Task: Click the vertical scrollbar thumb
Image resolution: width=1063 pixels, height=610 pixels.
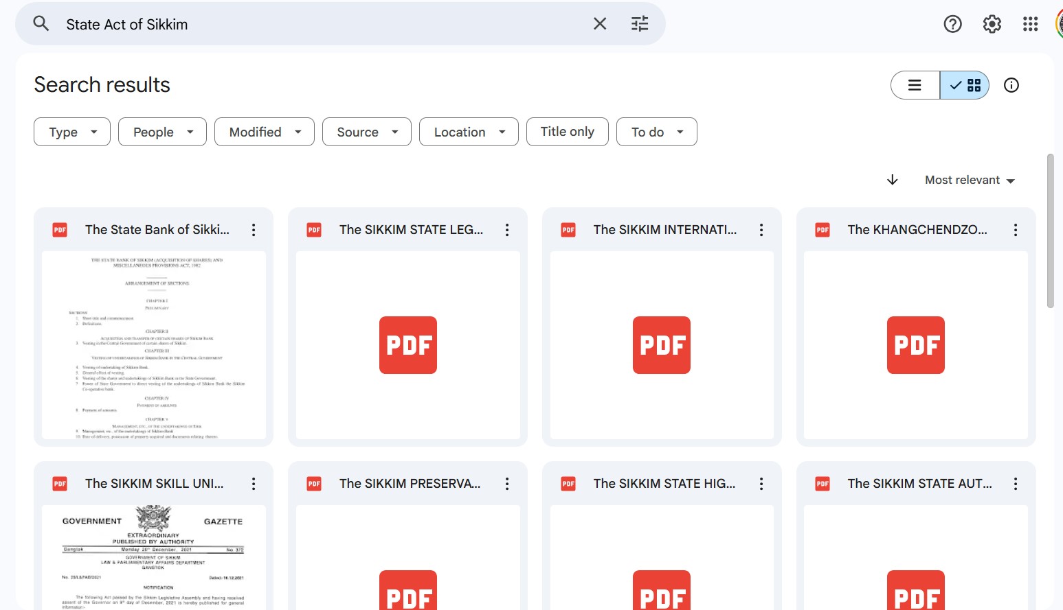Action: pyautogui.click(x=1050, y=231)
